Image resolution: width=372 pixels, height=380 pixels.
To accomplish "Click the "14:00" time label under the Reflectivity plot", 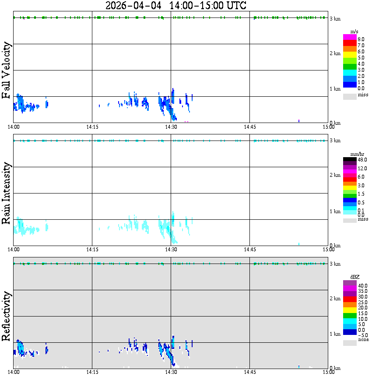I will [14, 372].
